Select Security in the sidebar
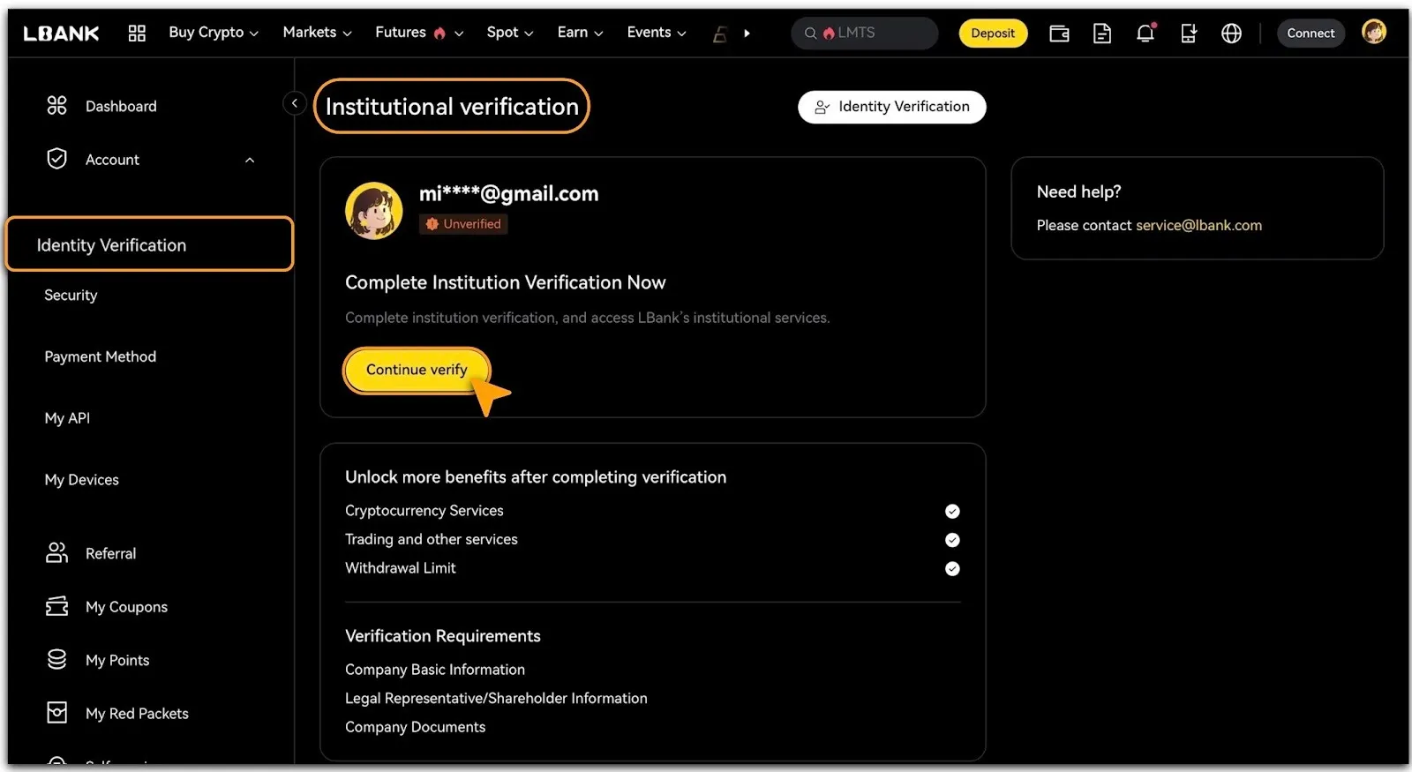Viewport: 1412px width, 772px height. pos(71,296)
